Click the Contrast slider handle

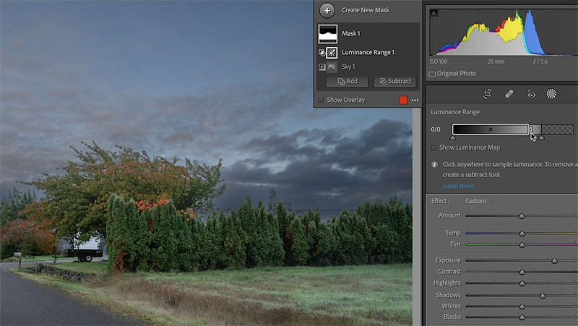point(522,273)
